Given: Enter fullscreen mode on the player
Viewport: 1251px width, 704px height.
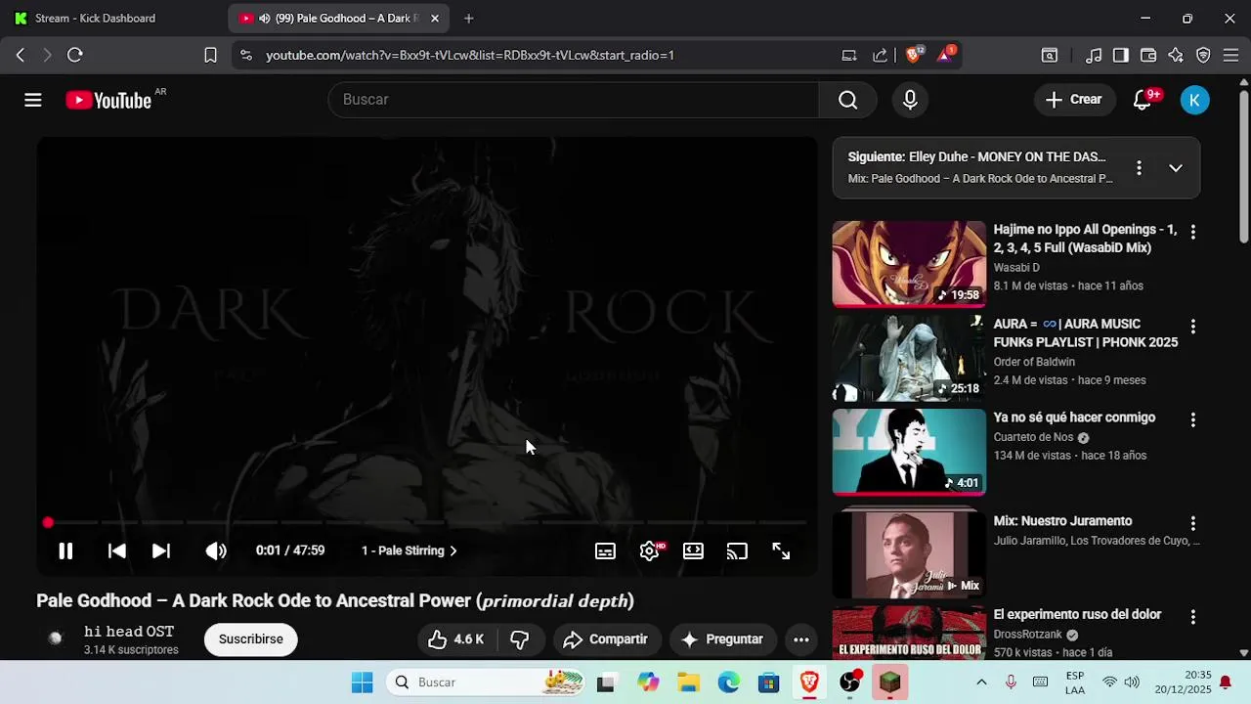Looking at the screenshot, I should 781,550.
